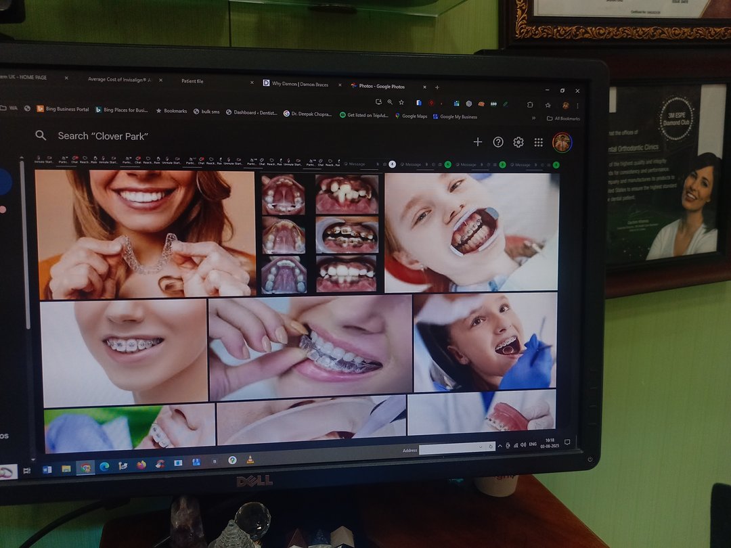The height and width of the screenshot is (548, 731).
Task: Open Microsoft Word from the taskbar
Action: [47, 470]
